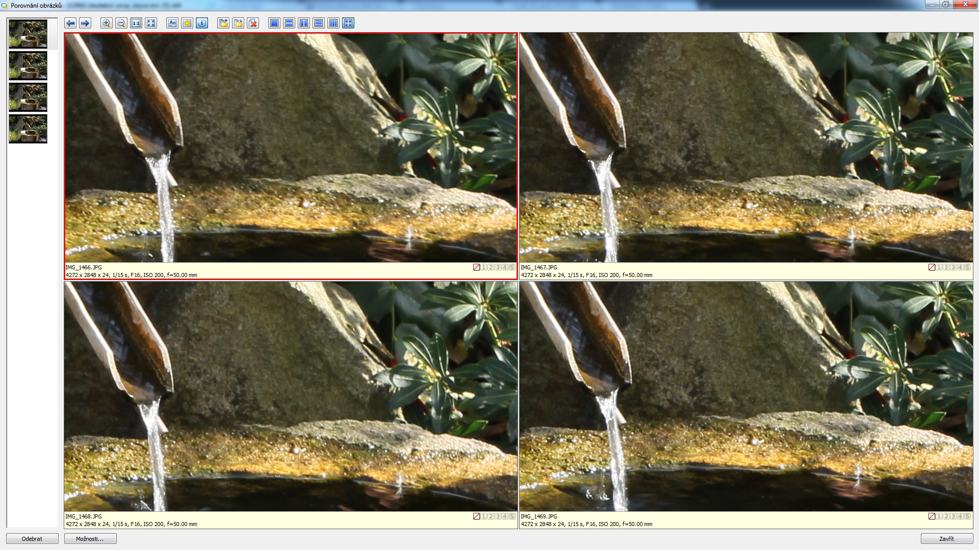Switch to single image layout
Screen dimensions: 979x550
click(x=274, y=23)
